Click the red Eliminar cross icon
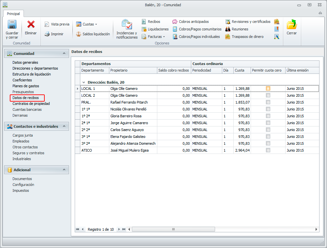This screenshot has height=248, width=327. click(31, 25)
